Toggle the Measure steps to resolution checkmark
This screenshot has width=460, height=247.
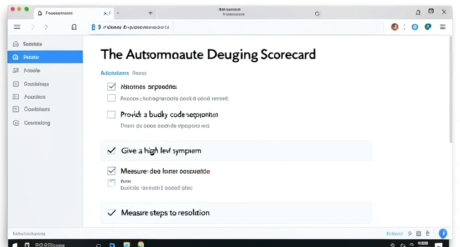[112, 213]
